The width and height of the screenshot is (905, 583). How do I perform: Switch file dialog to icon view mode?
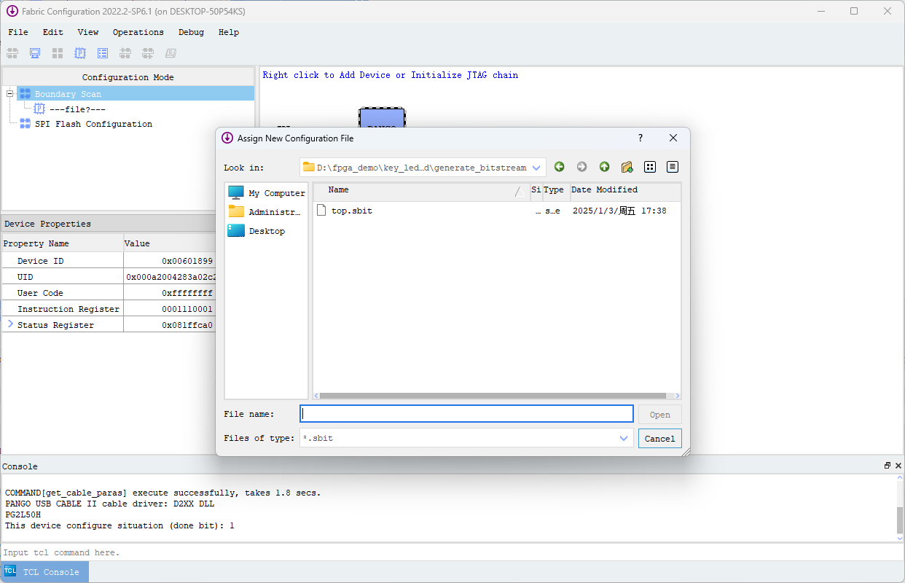tap(649, 167)
